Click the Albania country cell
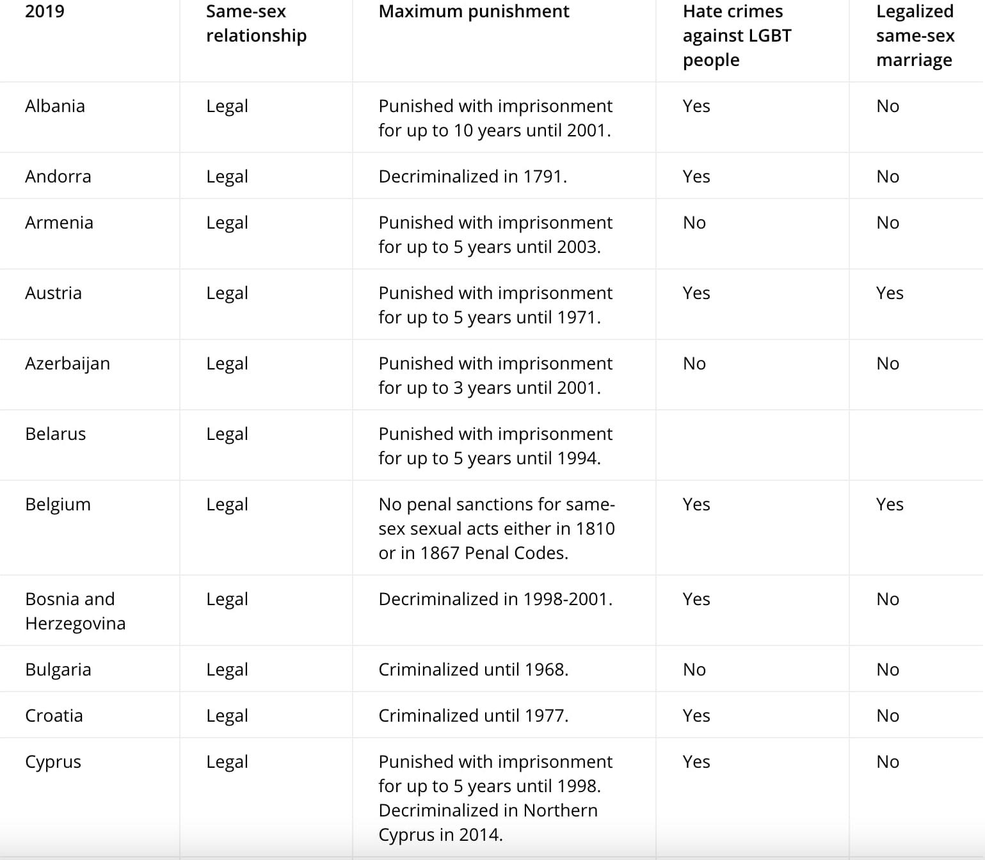 point(55,106)
